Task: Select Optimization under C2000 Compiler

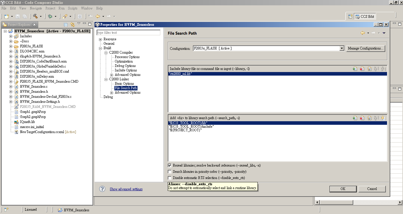Action: [124, 61]
